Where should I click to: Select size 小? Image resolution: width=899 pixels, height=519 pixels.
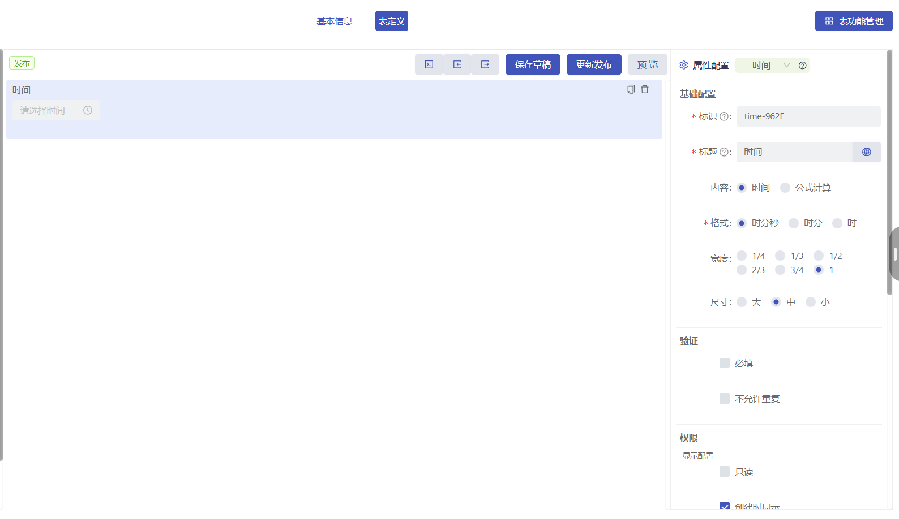coord(811,302)
